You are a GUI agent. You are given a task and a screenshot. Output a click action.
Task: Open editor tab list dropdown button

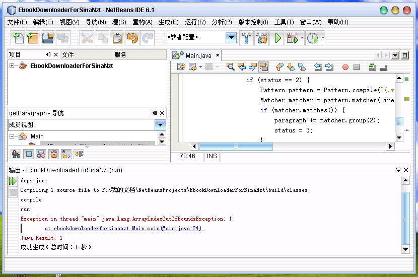tap(395, 55)
